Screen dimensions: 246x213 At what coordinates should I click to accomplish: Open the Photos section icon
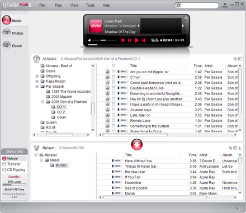pos(7,33)
